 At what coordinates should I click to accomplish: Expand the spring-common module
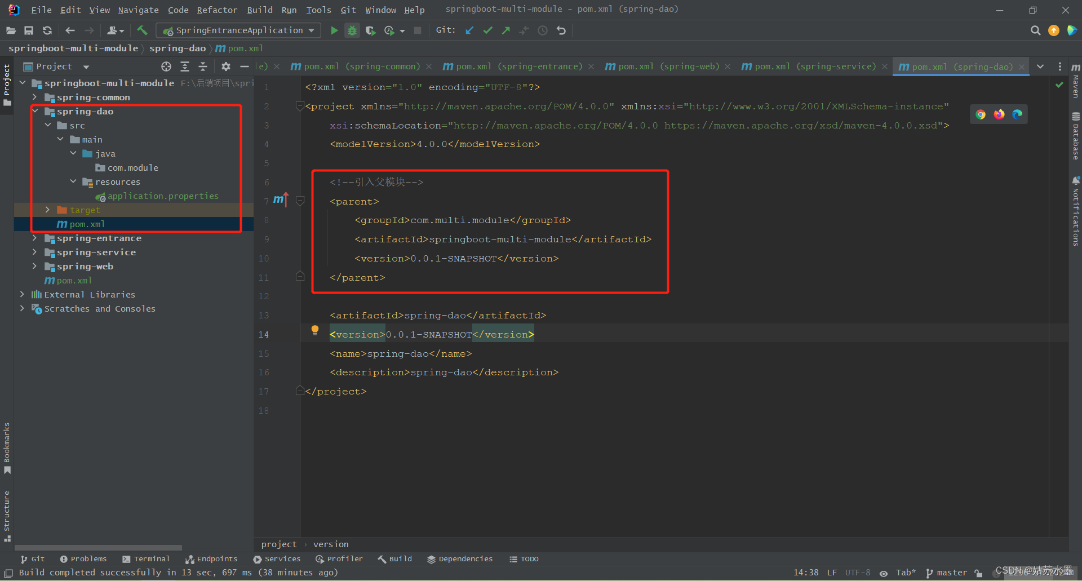pyautogui.click(x=35, y=97)
